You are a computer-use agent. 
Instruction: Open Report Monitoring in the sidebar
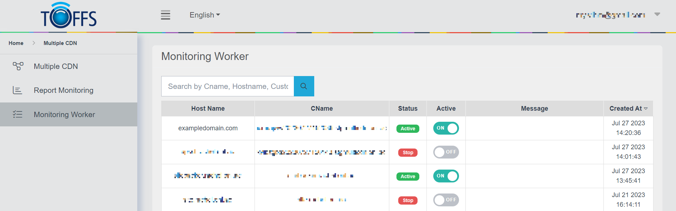click(x=63, y=90)
